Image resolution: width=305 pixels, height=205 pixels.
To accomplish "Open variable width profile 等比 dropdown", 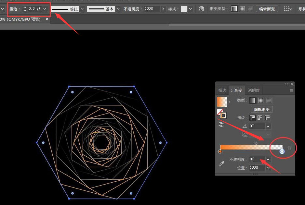I will [x=82, y=9].
